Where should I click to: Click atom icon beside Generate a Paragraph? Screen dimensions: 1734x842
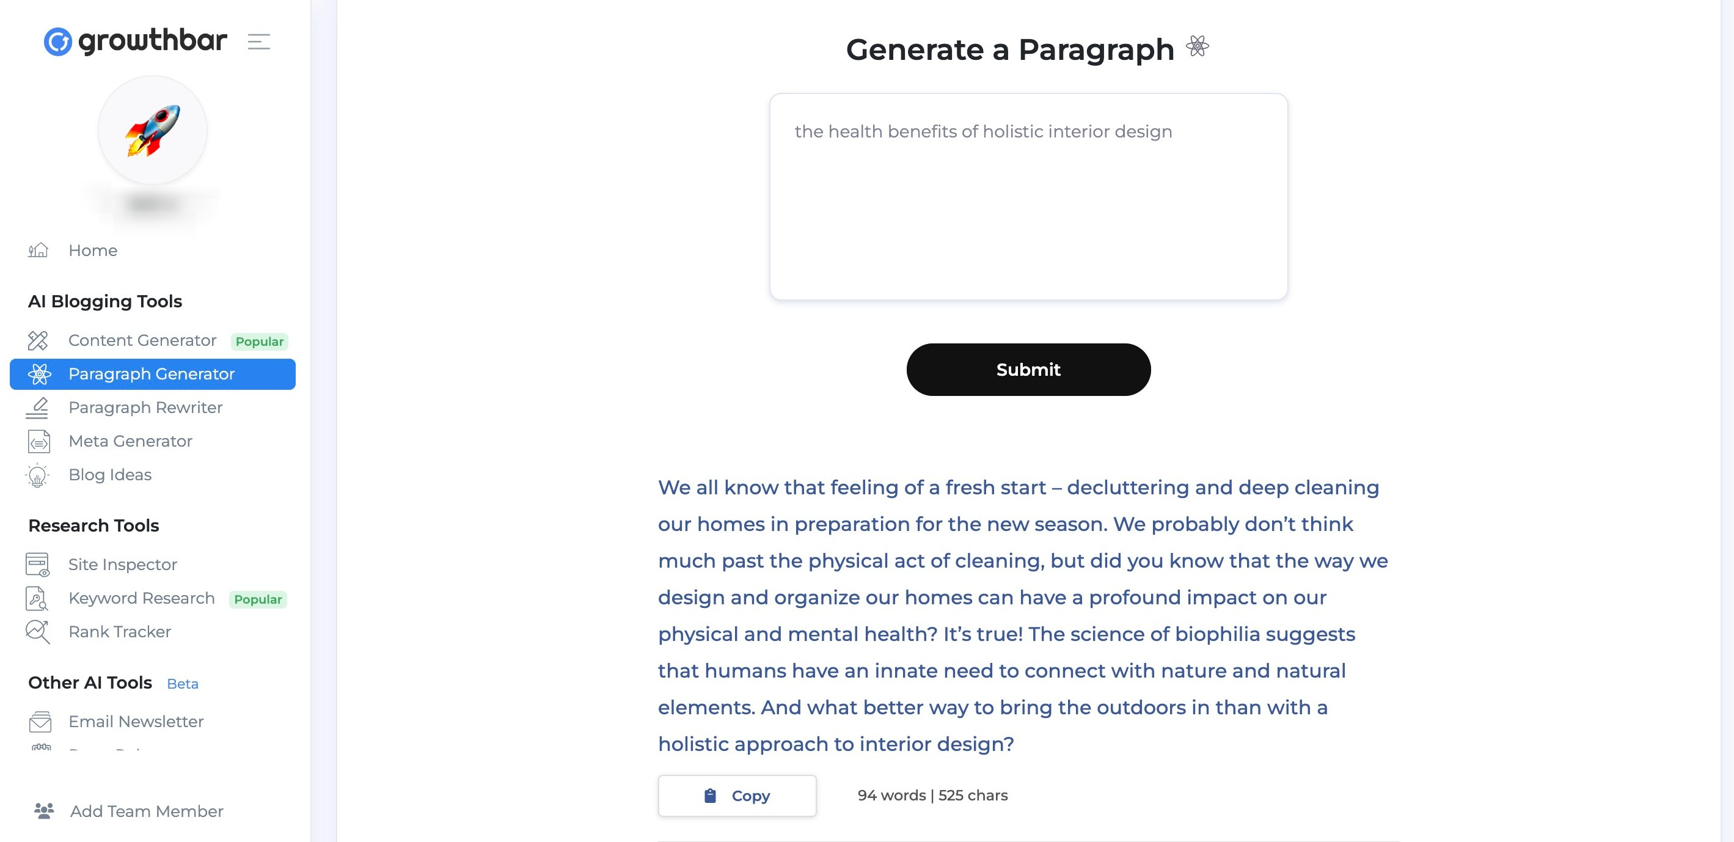1198,46
